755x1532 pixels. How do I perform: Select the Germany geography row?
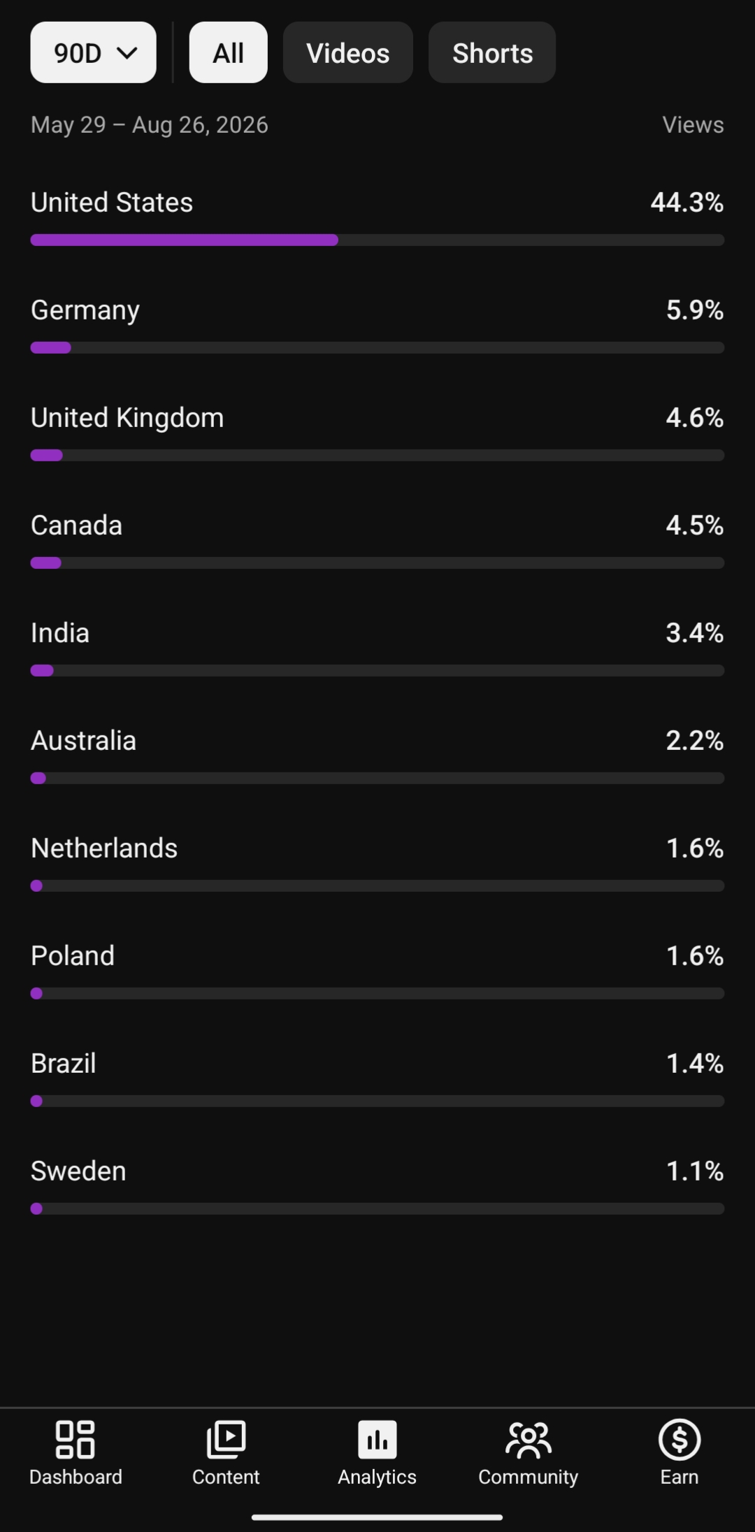coord(377,324)
